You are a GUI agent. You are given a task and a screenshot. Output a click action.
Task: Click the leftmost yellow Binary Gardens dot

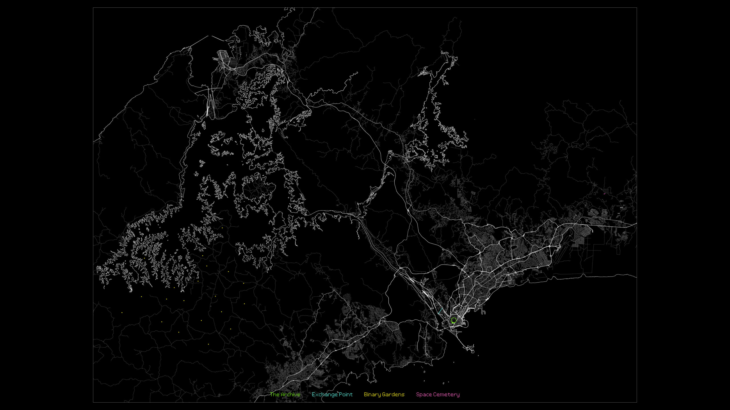[122, 313]
